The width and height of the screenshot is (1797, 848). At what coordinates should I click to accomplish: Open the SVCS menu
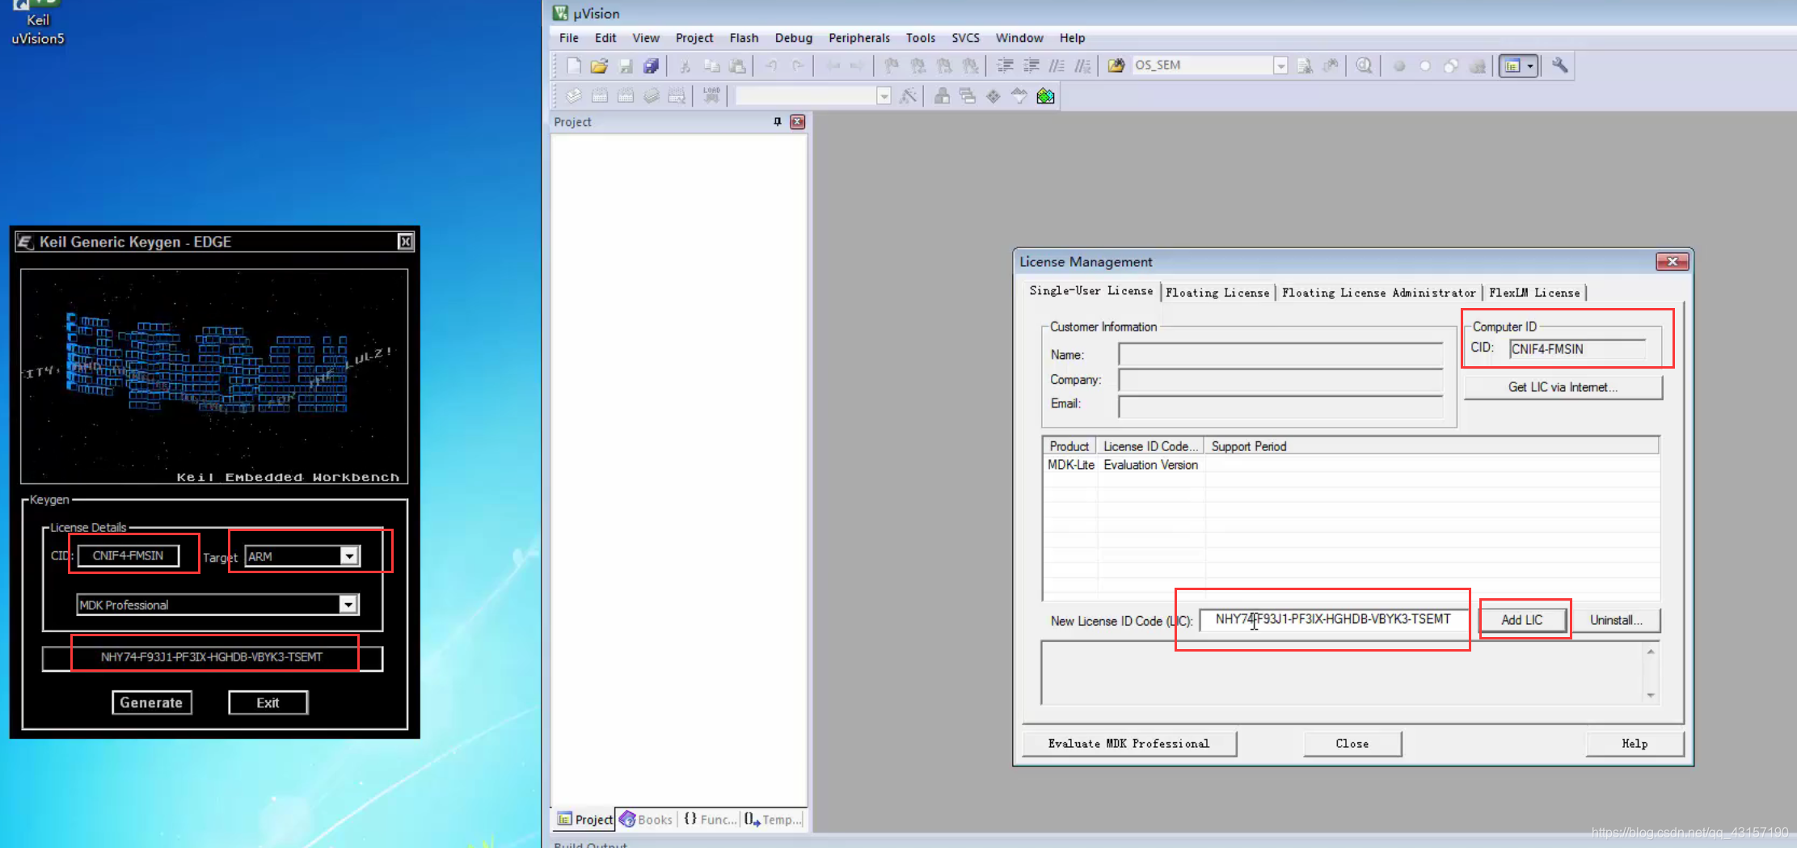pos(965,38)
